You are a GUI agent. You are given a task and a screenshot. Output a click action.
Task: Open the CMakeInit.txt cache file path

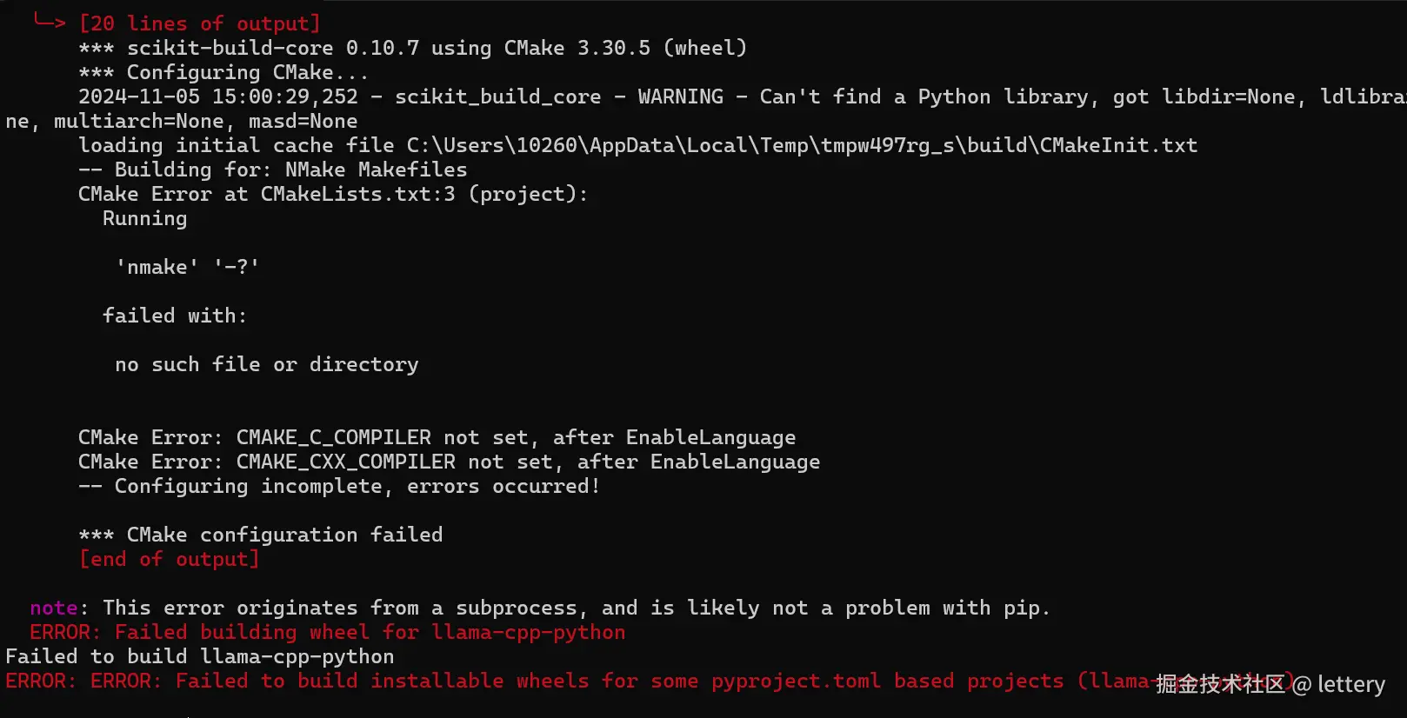(801, 145)
